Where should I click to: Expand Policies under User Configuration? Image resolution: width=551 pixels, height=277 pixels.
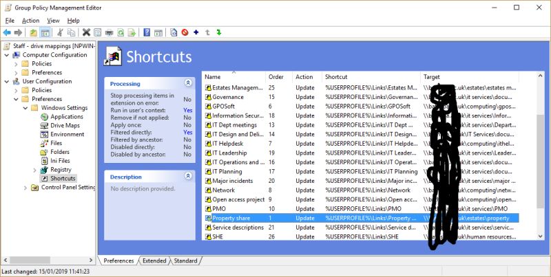(x=16, y=91)
